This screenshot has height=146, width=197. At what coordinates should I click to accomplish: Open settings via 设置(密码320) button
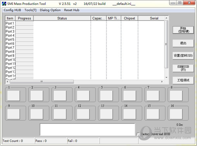(x=183, y=55)
